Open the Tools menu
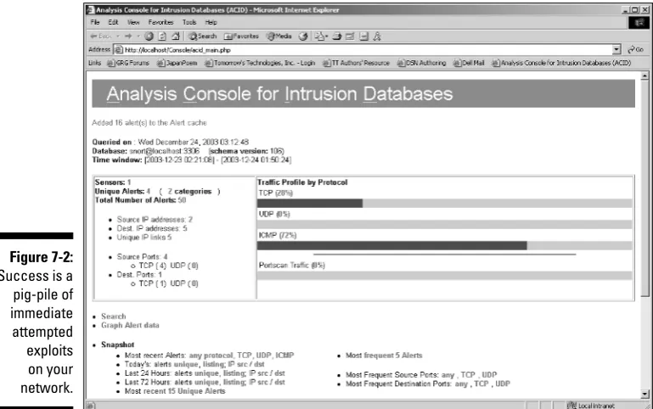This screenshot has width=653, height=409. pos(189,22)
